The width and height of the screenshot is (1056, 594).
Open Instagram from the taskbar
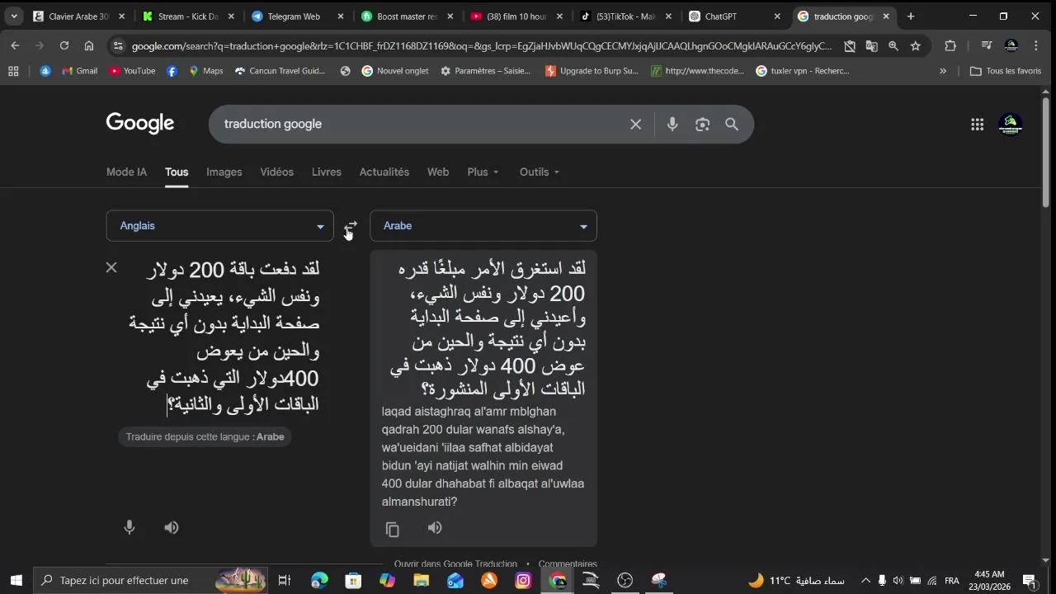pyautogui.click(x=523, y=581)
